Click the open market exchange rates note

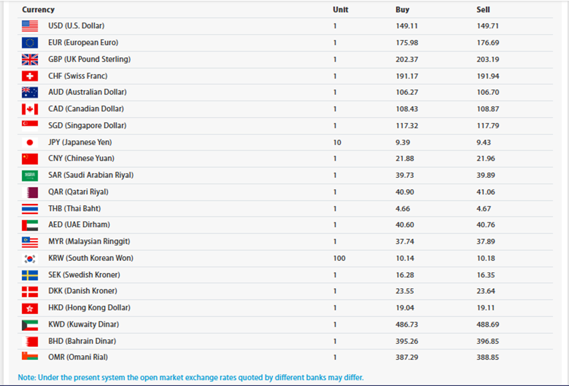point(191,377)
